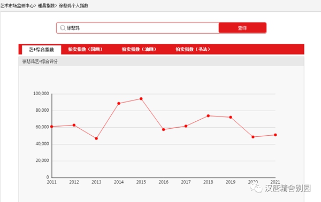Image resolution: width=321 pixels, height=202 pixels.
Task: Click the 徐悲鸿艺+综合评分 panel header
Action: (162, 61)
